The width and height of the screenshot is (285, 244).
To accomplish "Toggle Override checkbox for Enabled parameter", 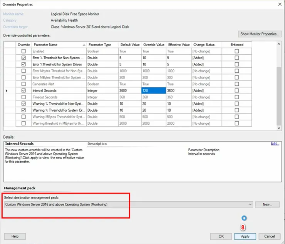I will [24, 51].
